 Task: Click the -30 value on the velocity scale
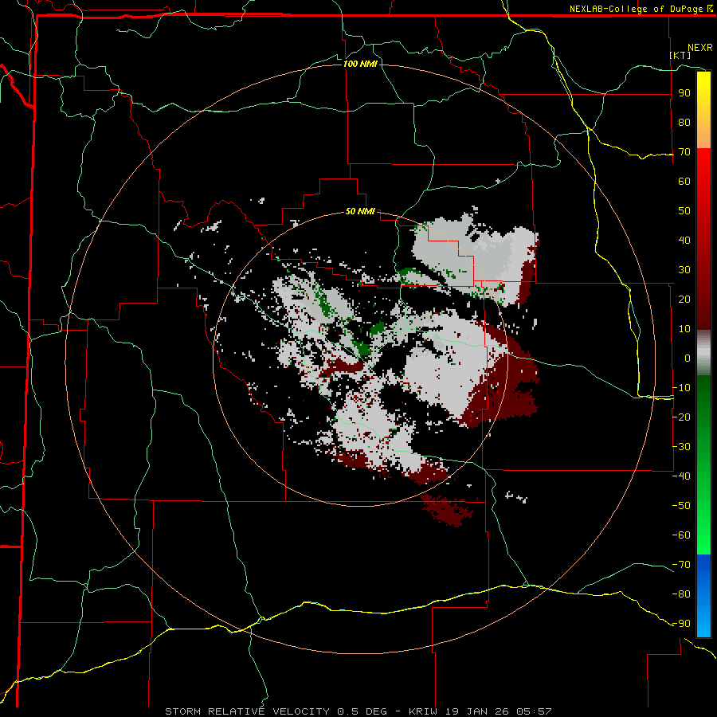click(681, 447)
